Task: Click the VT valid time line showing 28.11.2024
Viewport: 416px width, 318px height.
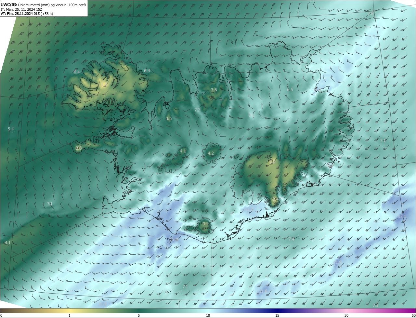Action: tap(27, 14)
